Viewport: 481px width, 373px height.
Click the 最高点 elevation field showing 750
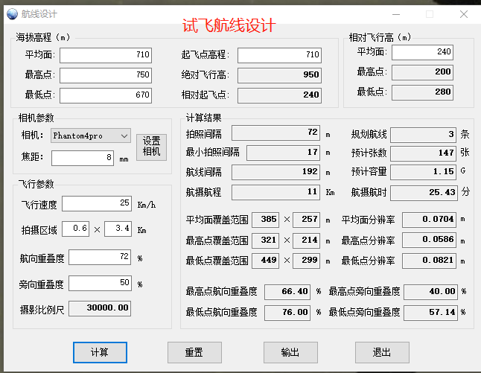click(x=106, y=75)
